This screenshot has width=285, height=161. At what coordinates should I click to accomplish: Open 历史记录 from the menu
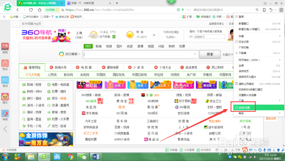pyautogui.click(x=259, y=42)
